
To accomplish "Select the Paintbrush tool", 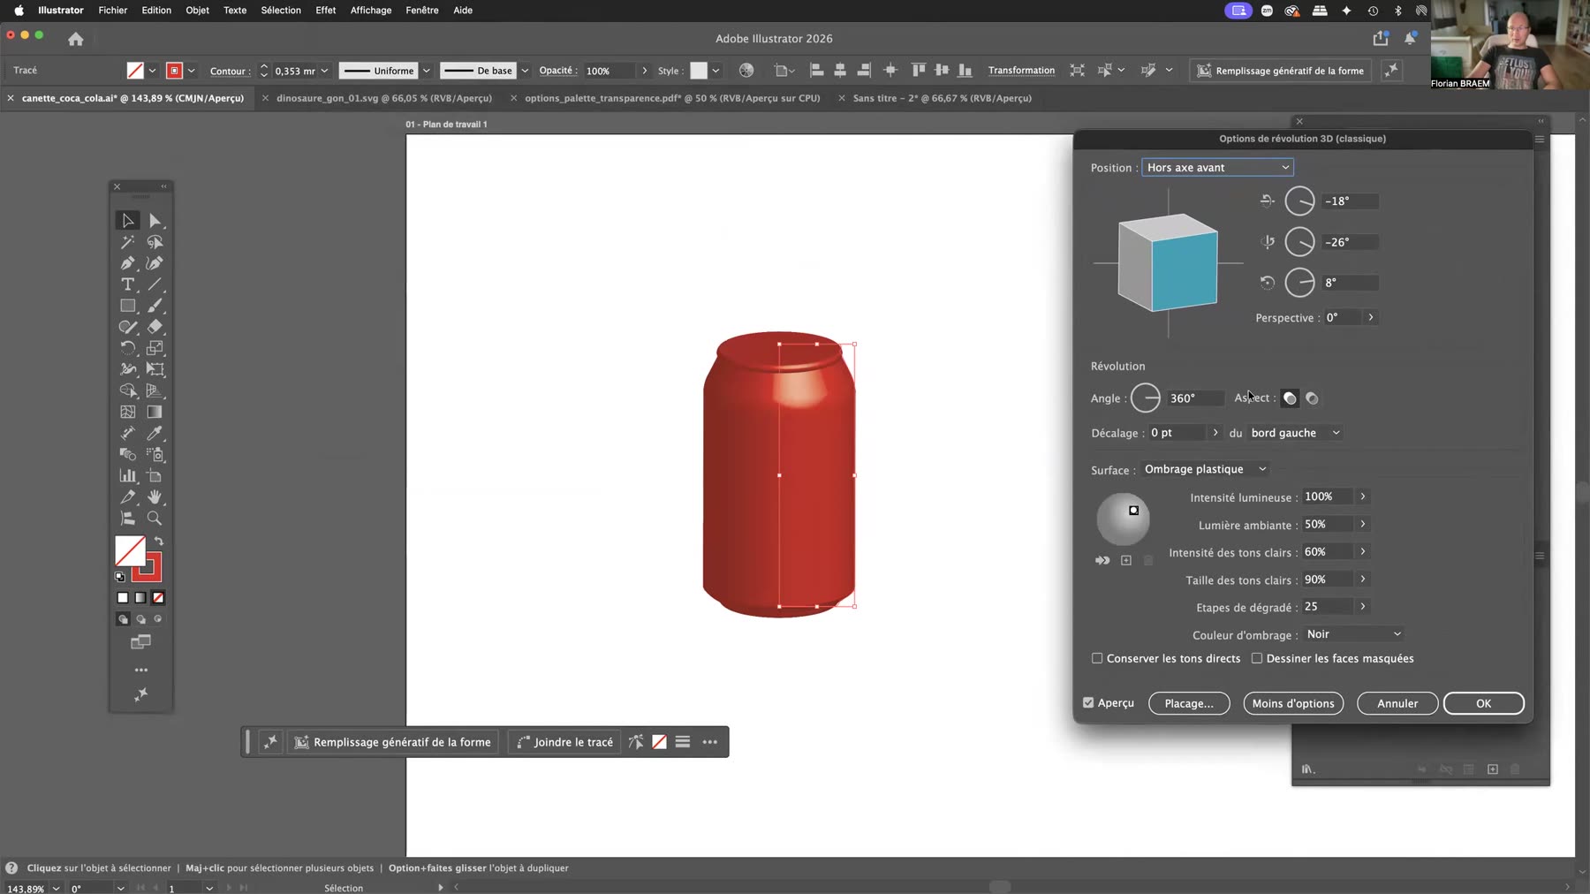I will pyautogui.click(x=155, y=306).
